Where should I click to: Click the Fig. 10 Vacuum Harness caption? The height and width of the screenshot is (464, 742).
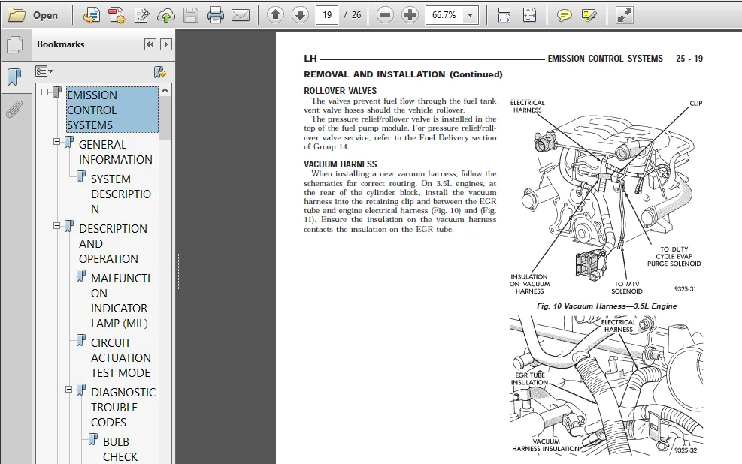(607, 306)
